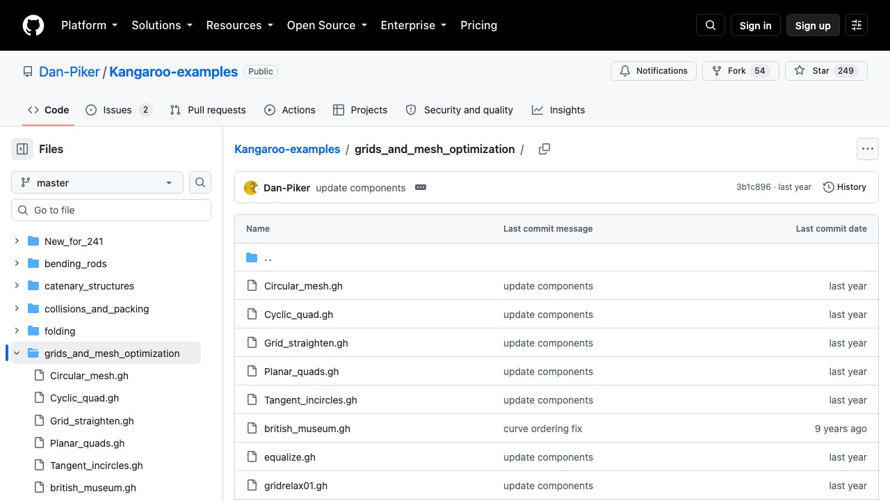
Task: Click the Circular_mesh.gh file icon in the table
Action: [x=252, y=286]
